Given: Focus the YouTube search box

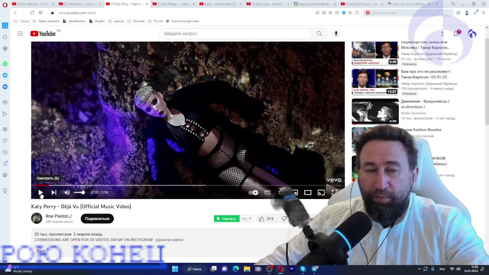Looking at the screenshot, I should pos(235,34).
